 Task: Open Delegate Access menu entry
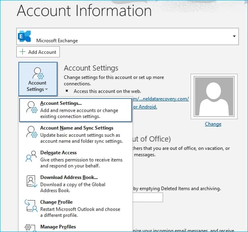tap(75, 159)
